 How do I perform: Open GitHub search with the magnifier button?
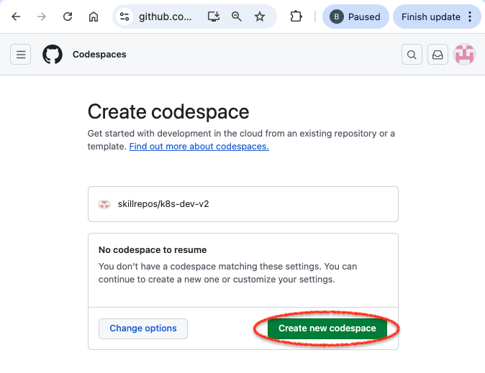(x=412, y=55)
